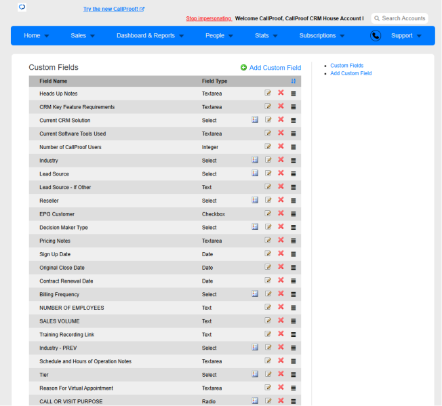Delete the Pricing Notes field

(281, 240)
